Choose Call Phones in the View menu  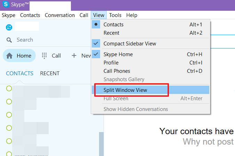(151, 71)
